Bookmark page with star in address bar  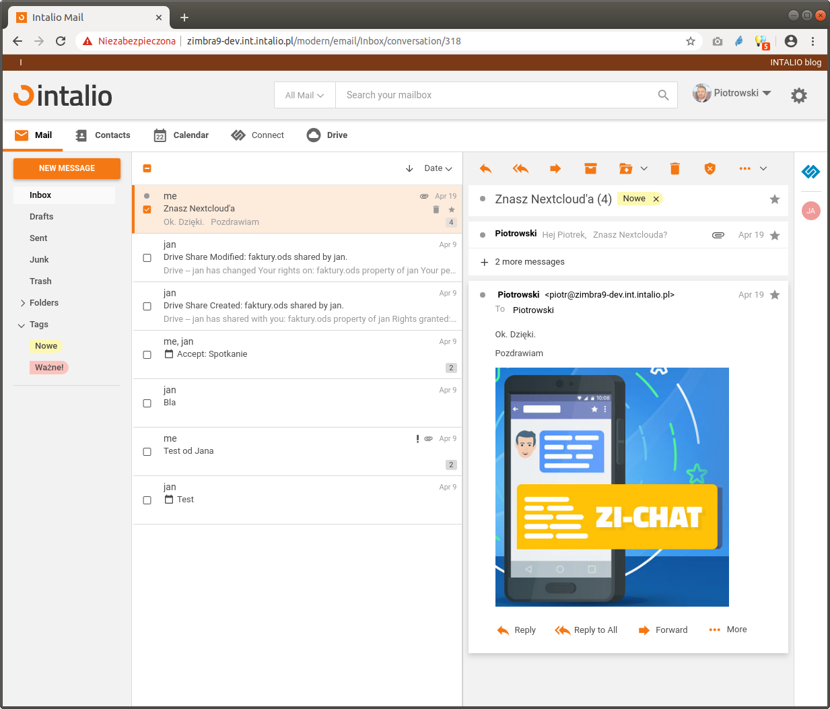tap(691, 41)
